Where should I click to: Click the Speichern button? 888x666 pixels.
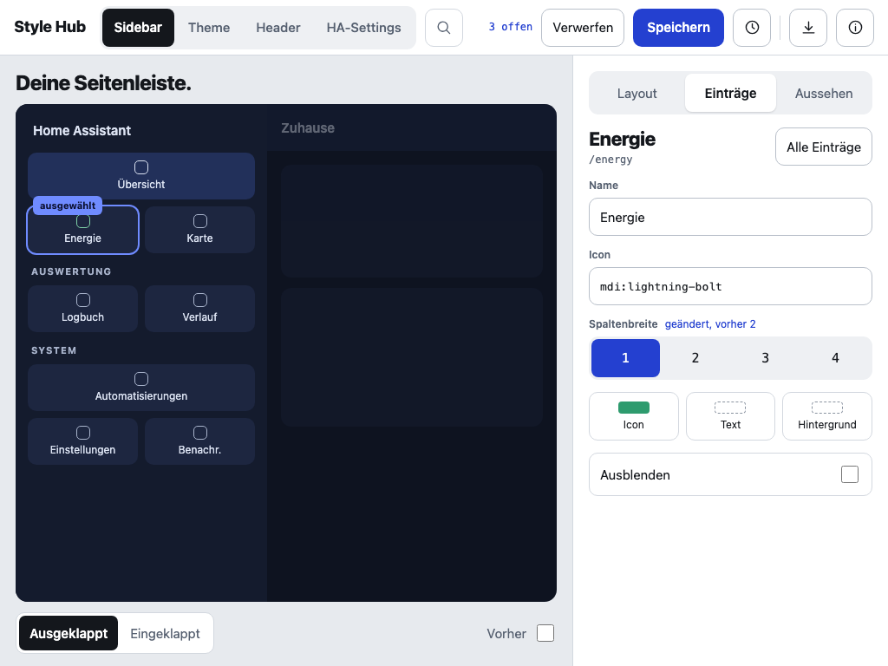(x=678, y=27)
